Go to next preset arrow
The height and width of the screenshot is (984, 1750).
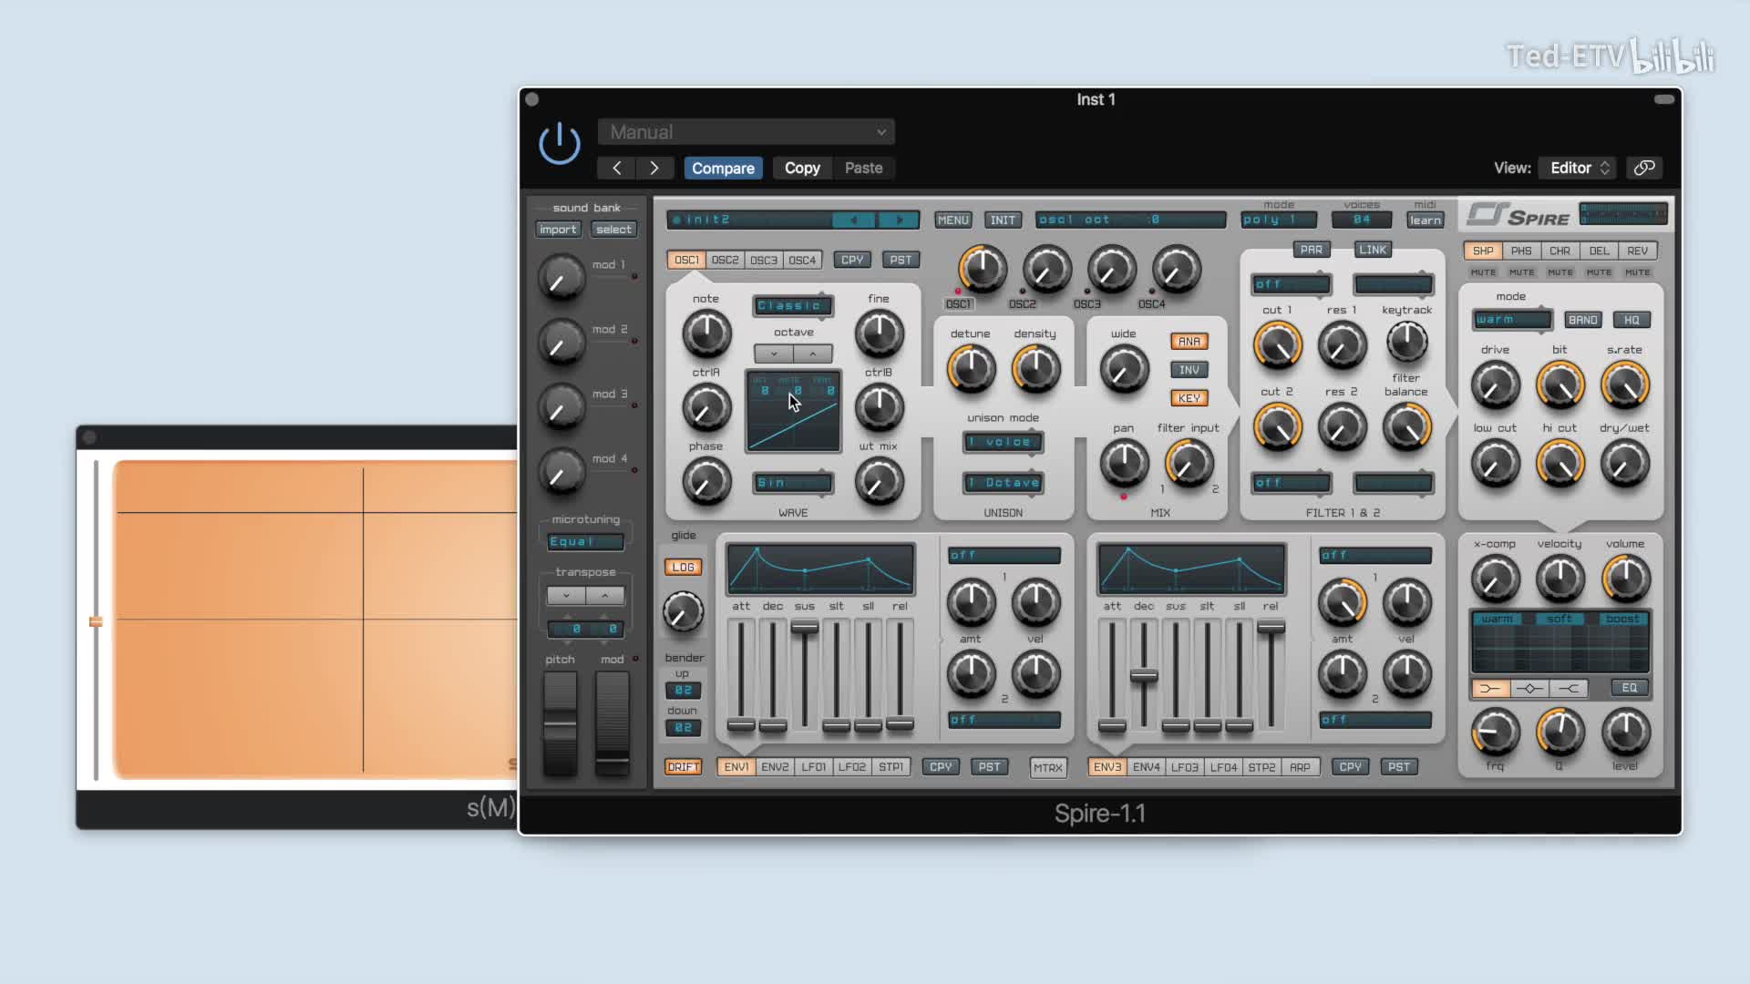click(x=654, y=168)
